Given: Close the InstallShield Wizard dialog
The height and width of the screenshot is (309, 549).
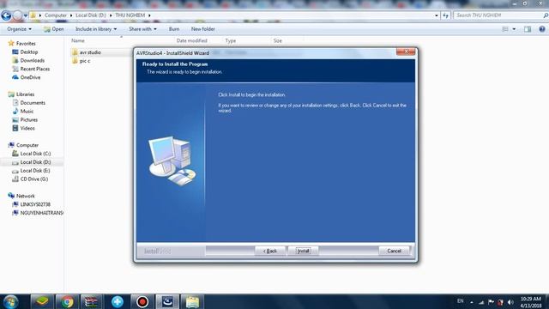Looking at the screenshot, I should [406, 51].
